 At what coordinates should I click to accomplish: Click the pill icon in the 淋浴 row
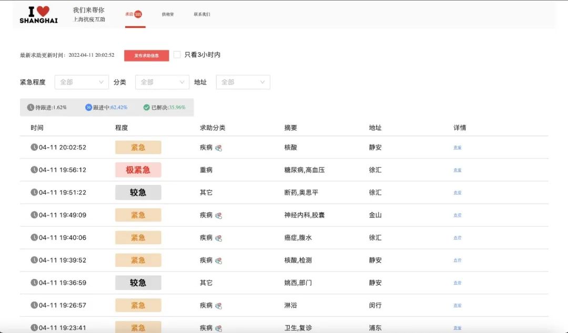click(218, 306)
